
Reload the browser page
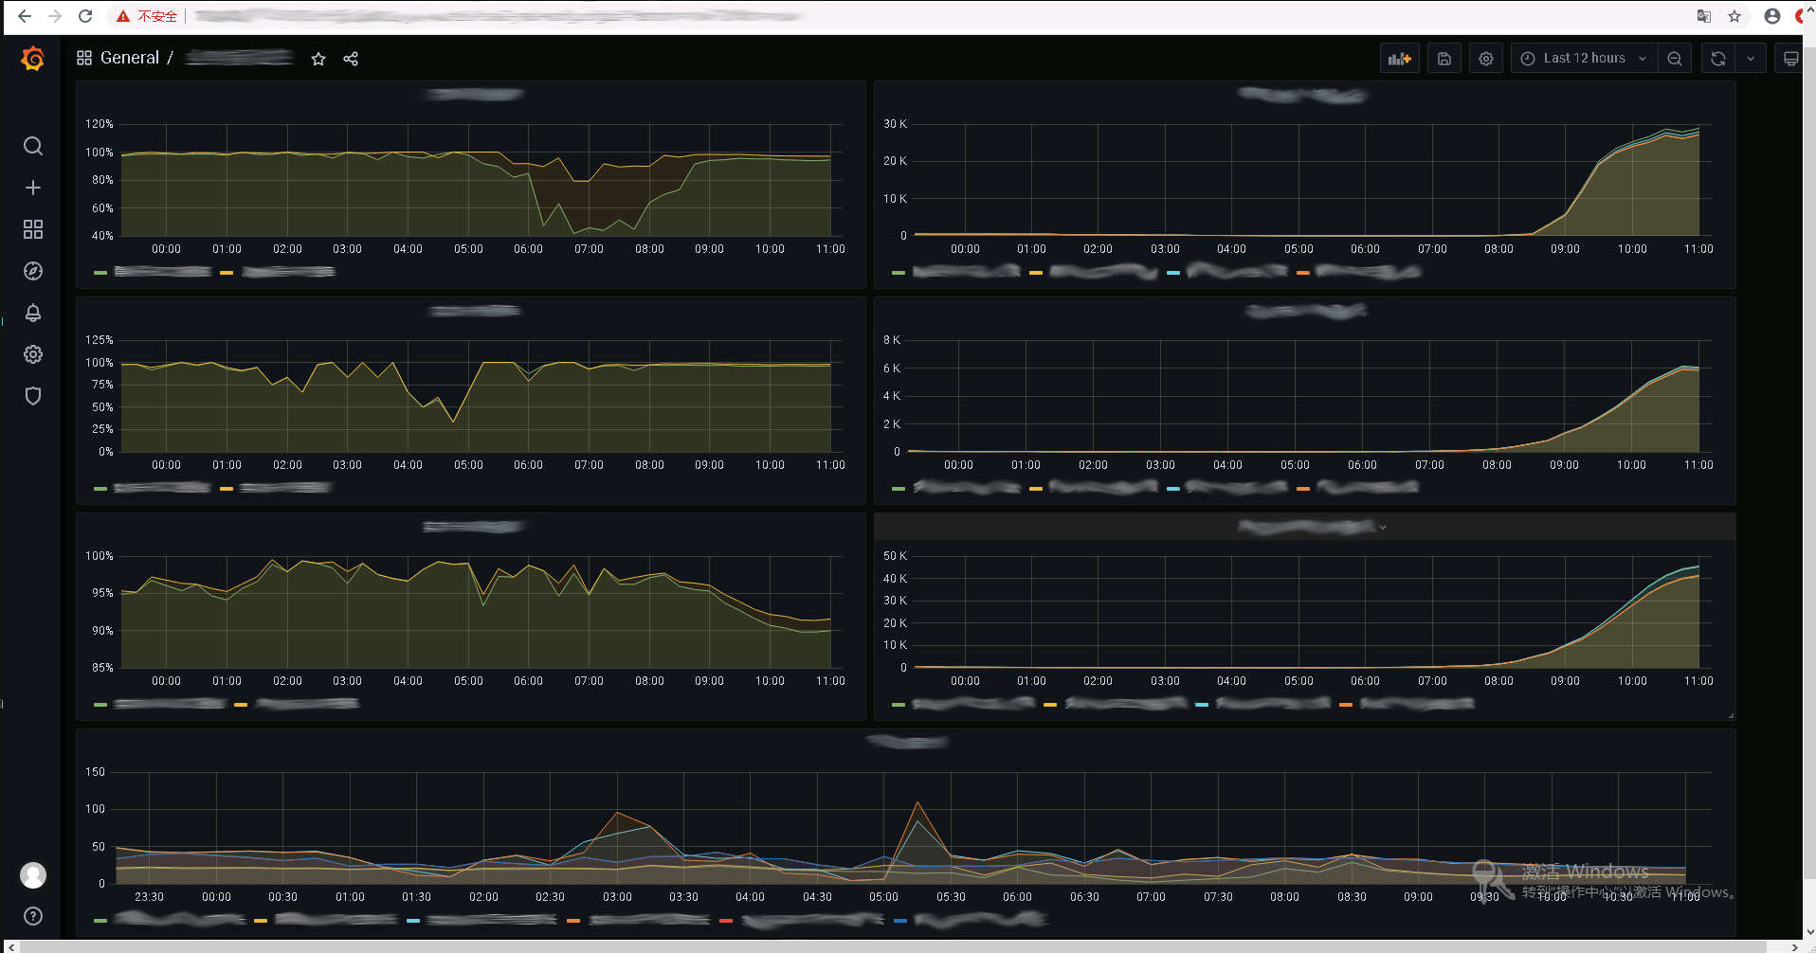[x=85, y=16]
